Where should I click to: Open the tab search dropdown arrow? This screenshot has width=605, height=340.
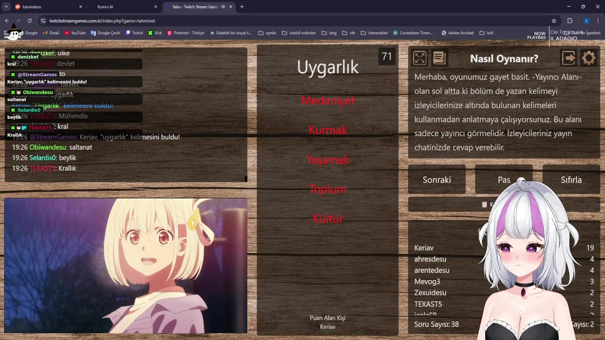pyautogui.click(x=6, y=7)
